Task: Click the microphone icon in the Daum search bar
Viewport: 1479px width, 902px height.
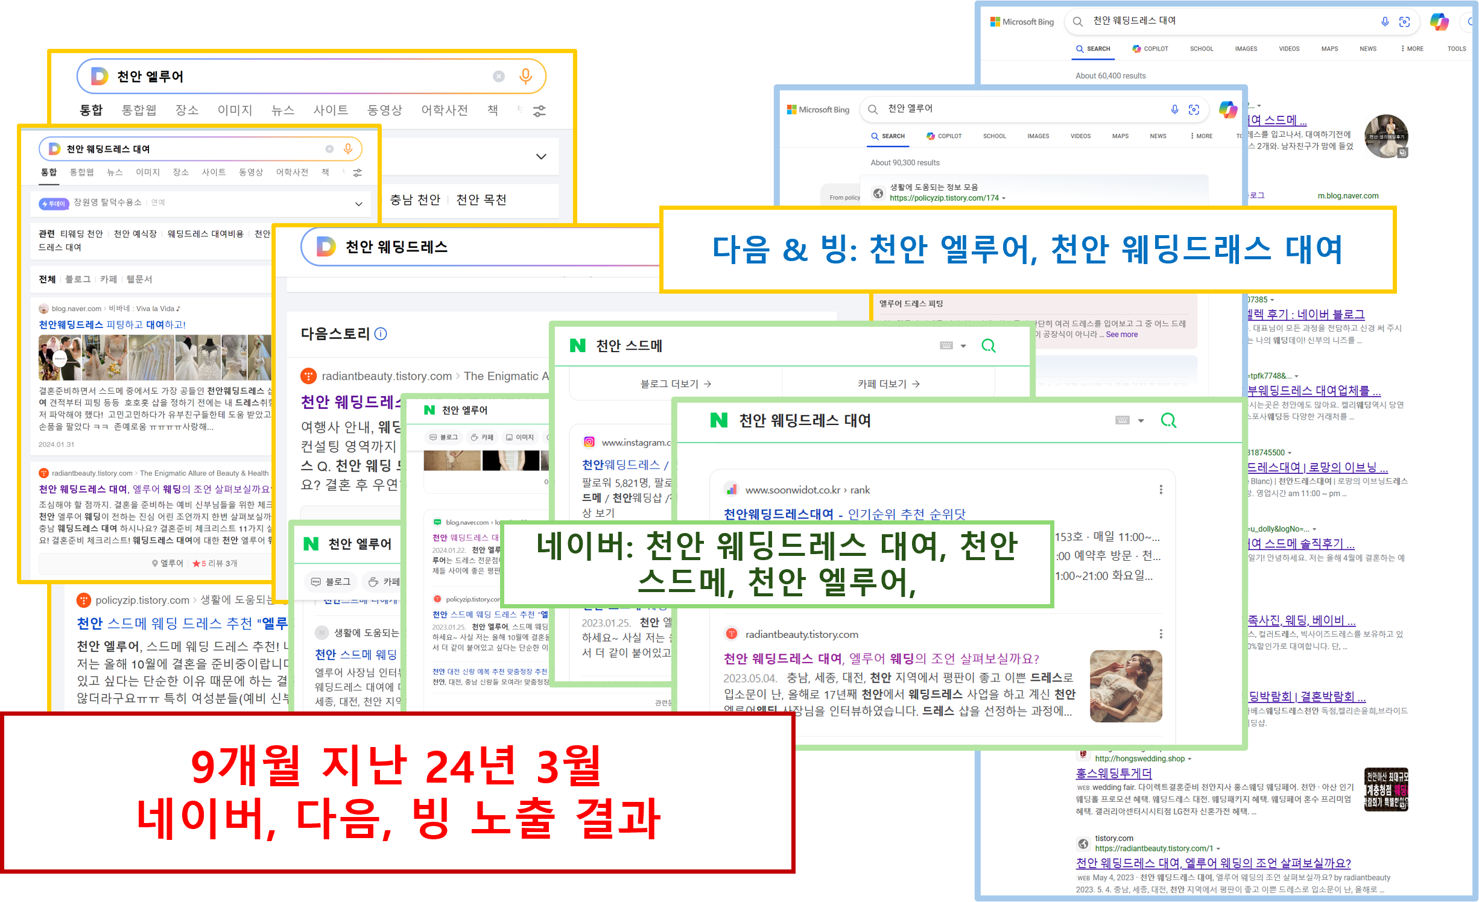Action: (526, 76)
